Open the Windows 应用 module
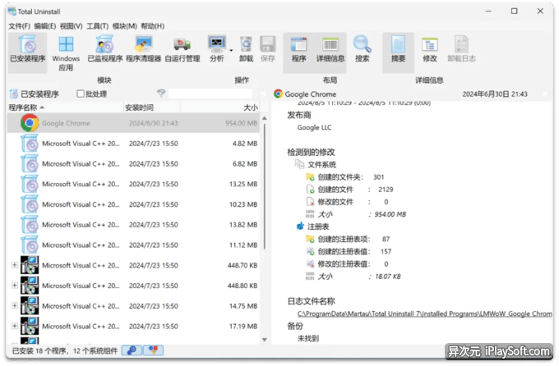Image resolution: width=559 pixels, height=366 pixels. pyautogui.click(x=66, y=53)
